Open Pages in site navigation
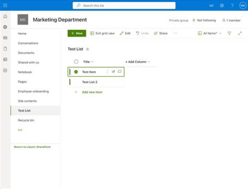The width and height of the screenshot is (248, 189). pyautogui.click(x=22, y=82)
